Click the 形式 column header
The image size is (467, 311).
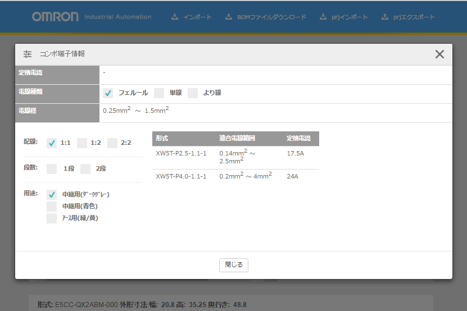tap(162, 139)
